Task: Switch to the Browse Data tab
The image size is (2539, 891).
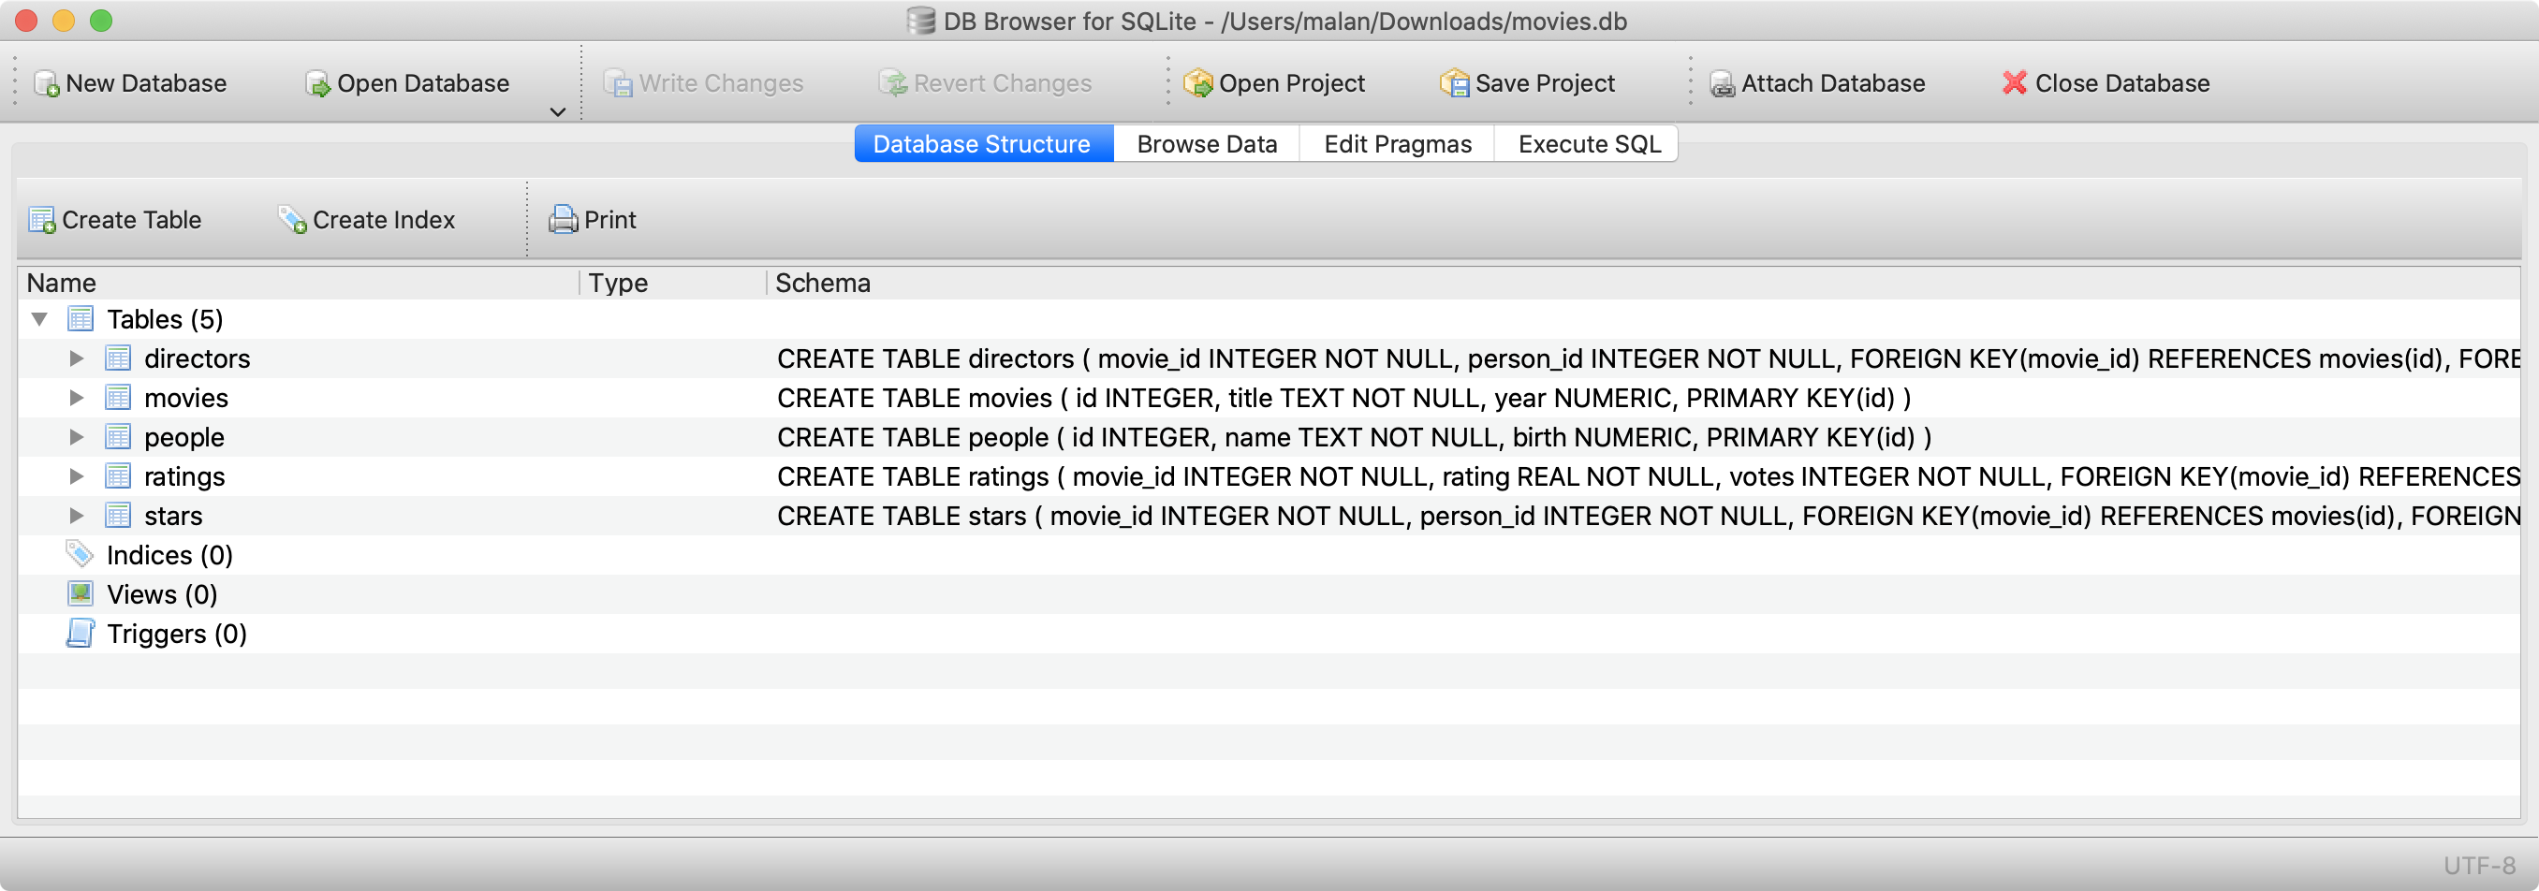Action: (1206, 143)
